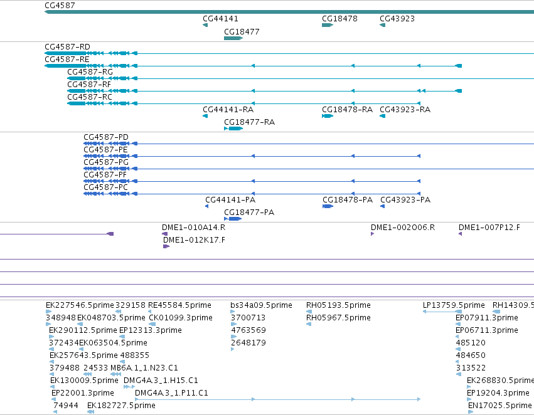
Task: Click the 313522 EST label
Action: [x=471, y=368]
